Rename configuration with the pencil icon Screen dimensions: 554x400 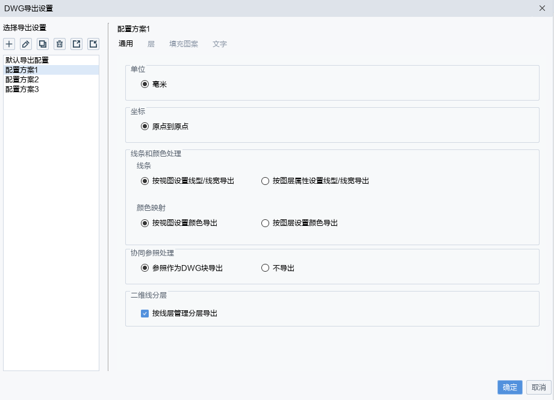26,44
